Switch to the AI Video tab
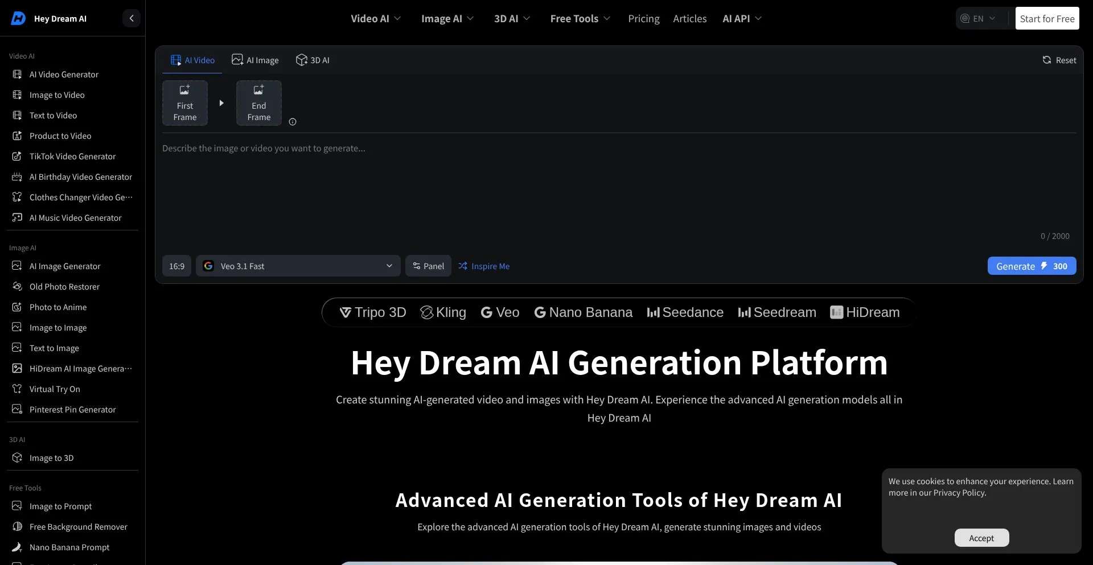 tap(192, 60)
